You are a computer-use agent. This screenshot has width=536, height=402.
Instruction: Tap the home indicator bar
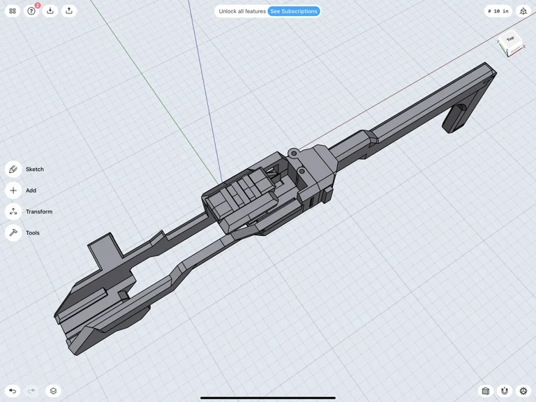[x=268, y=398]
